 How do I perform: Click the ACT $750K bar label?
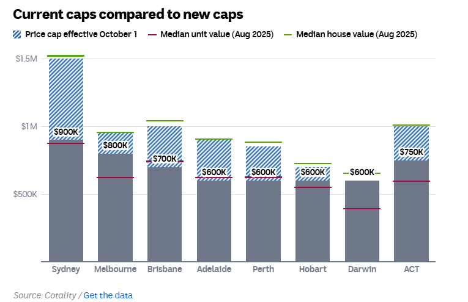point(411,152)
